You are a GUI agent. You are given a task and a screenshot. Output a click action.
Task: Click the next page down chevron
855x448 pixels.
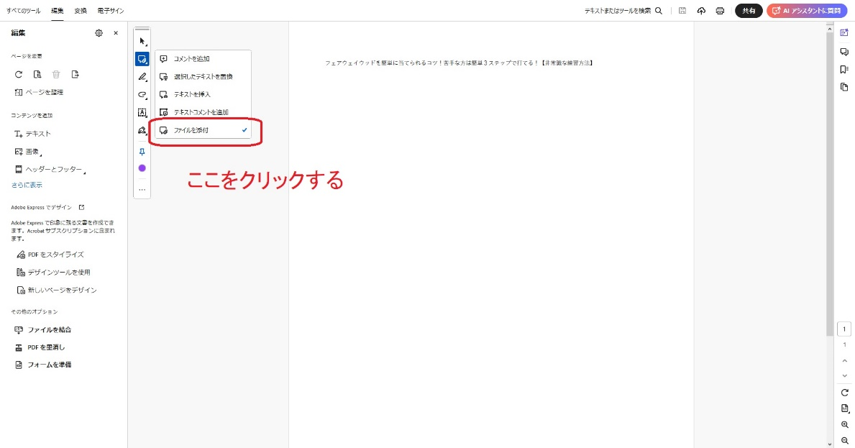click(844, 375)
